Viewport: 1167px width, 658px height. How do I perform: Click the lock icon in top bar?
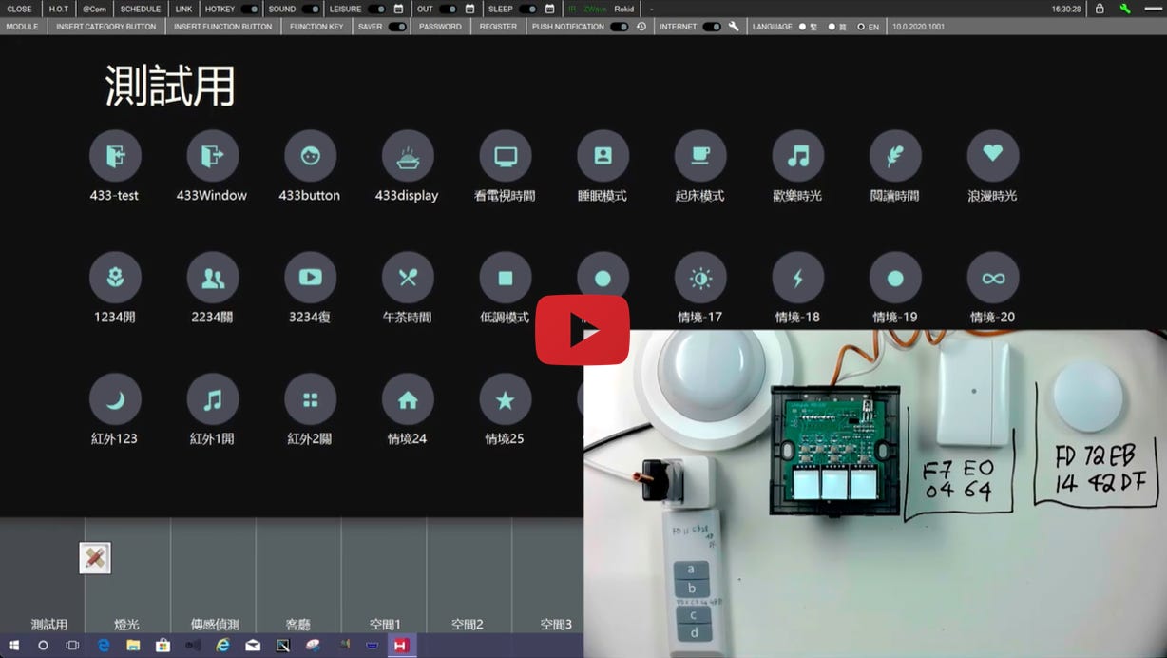[x=1100, y=9]
